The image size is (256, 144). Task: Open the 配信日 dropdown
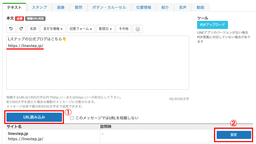(105, 29)
